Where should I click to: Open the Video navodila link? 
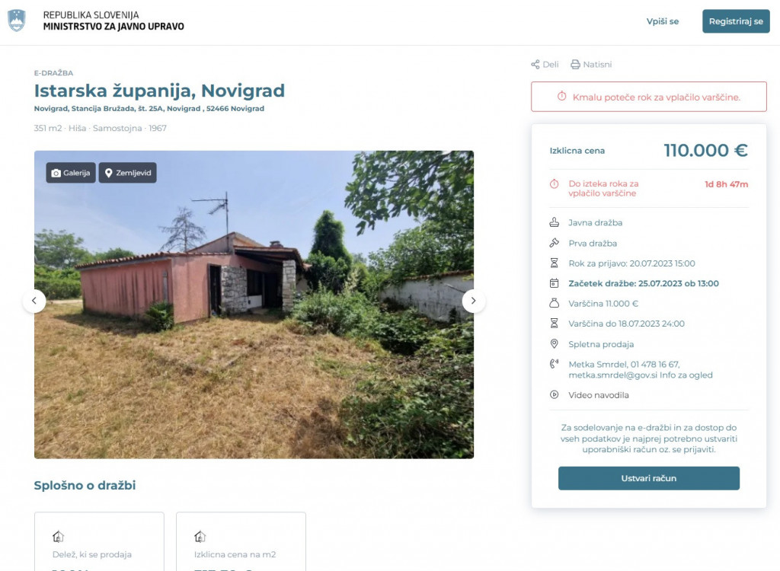coord(599,395)
